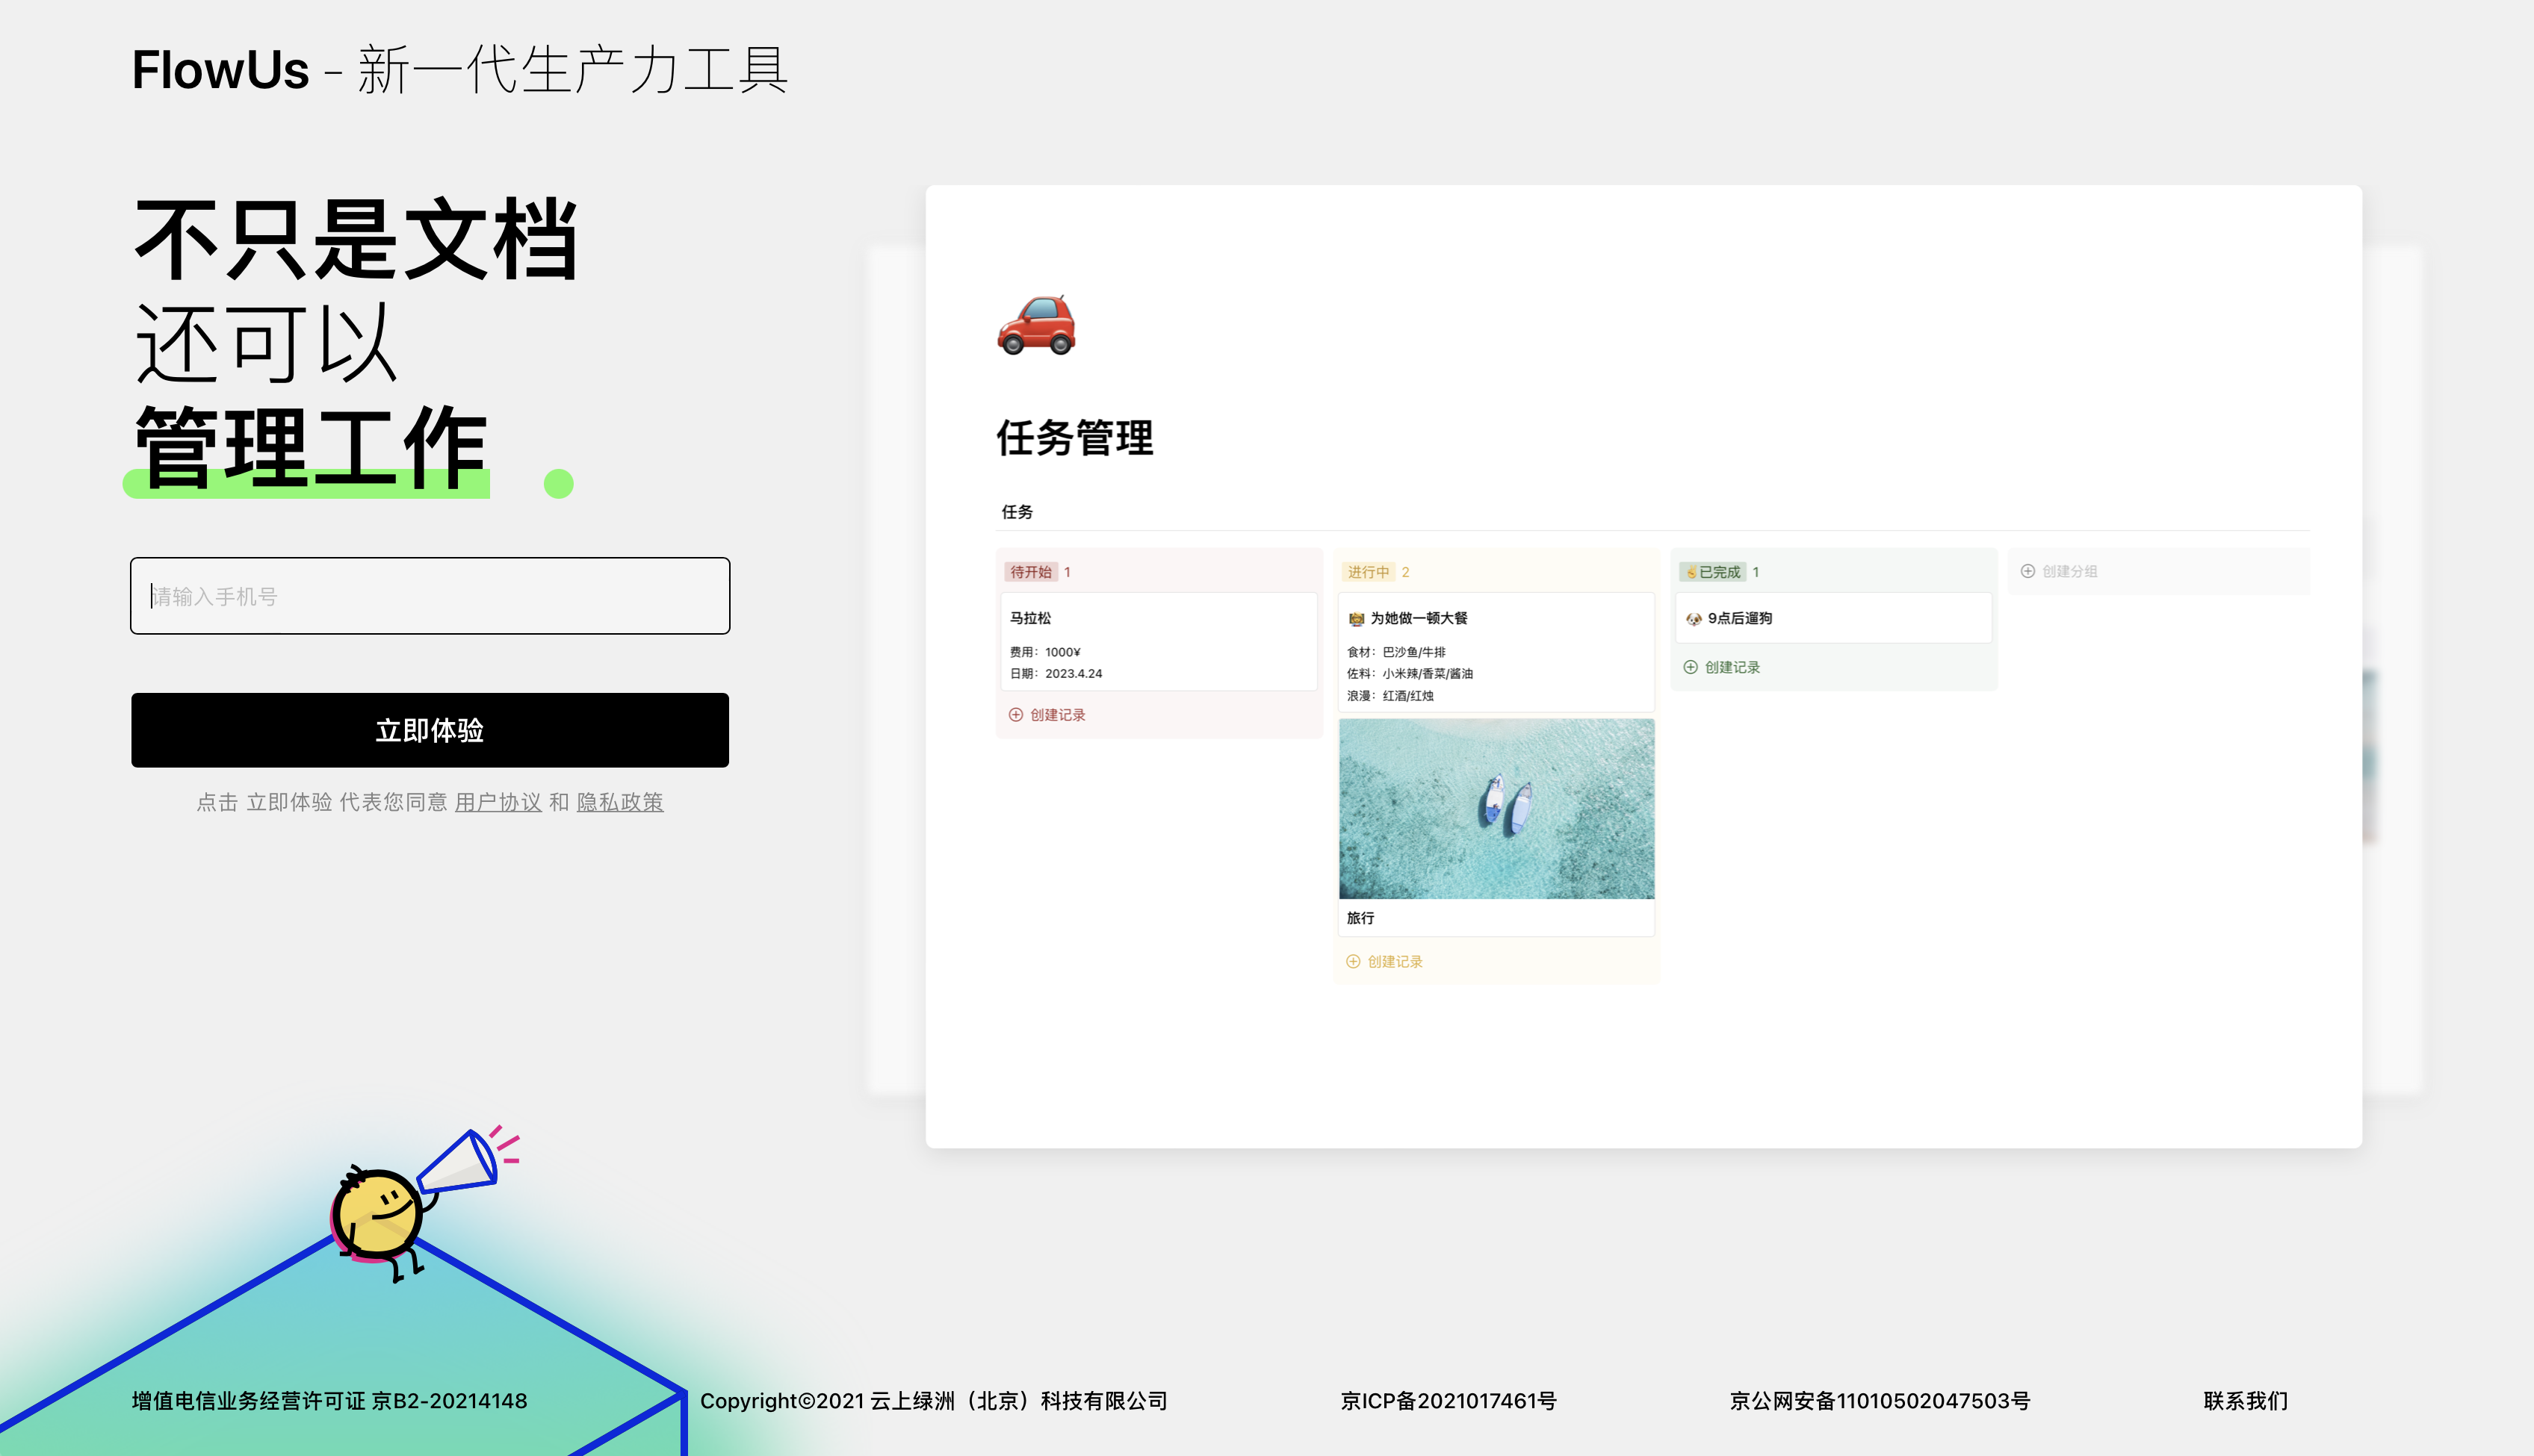Click the dog emoji on 9点后遛狗 card
This screenshot has height=1456, width=2534.
click(1694, 619)
